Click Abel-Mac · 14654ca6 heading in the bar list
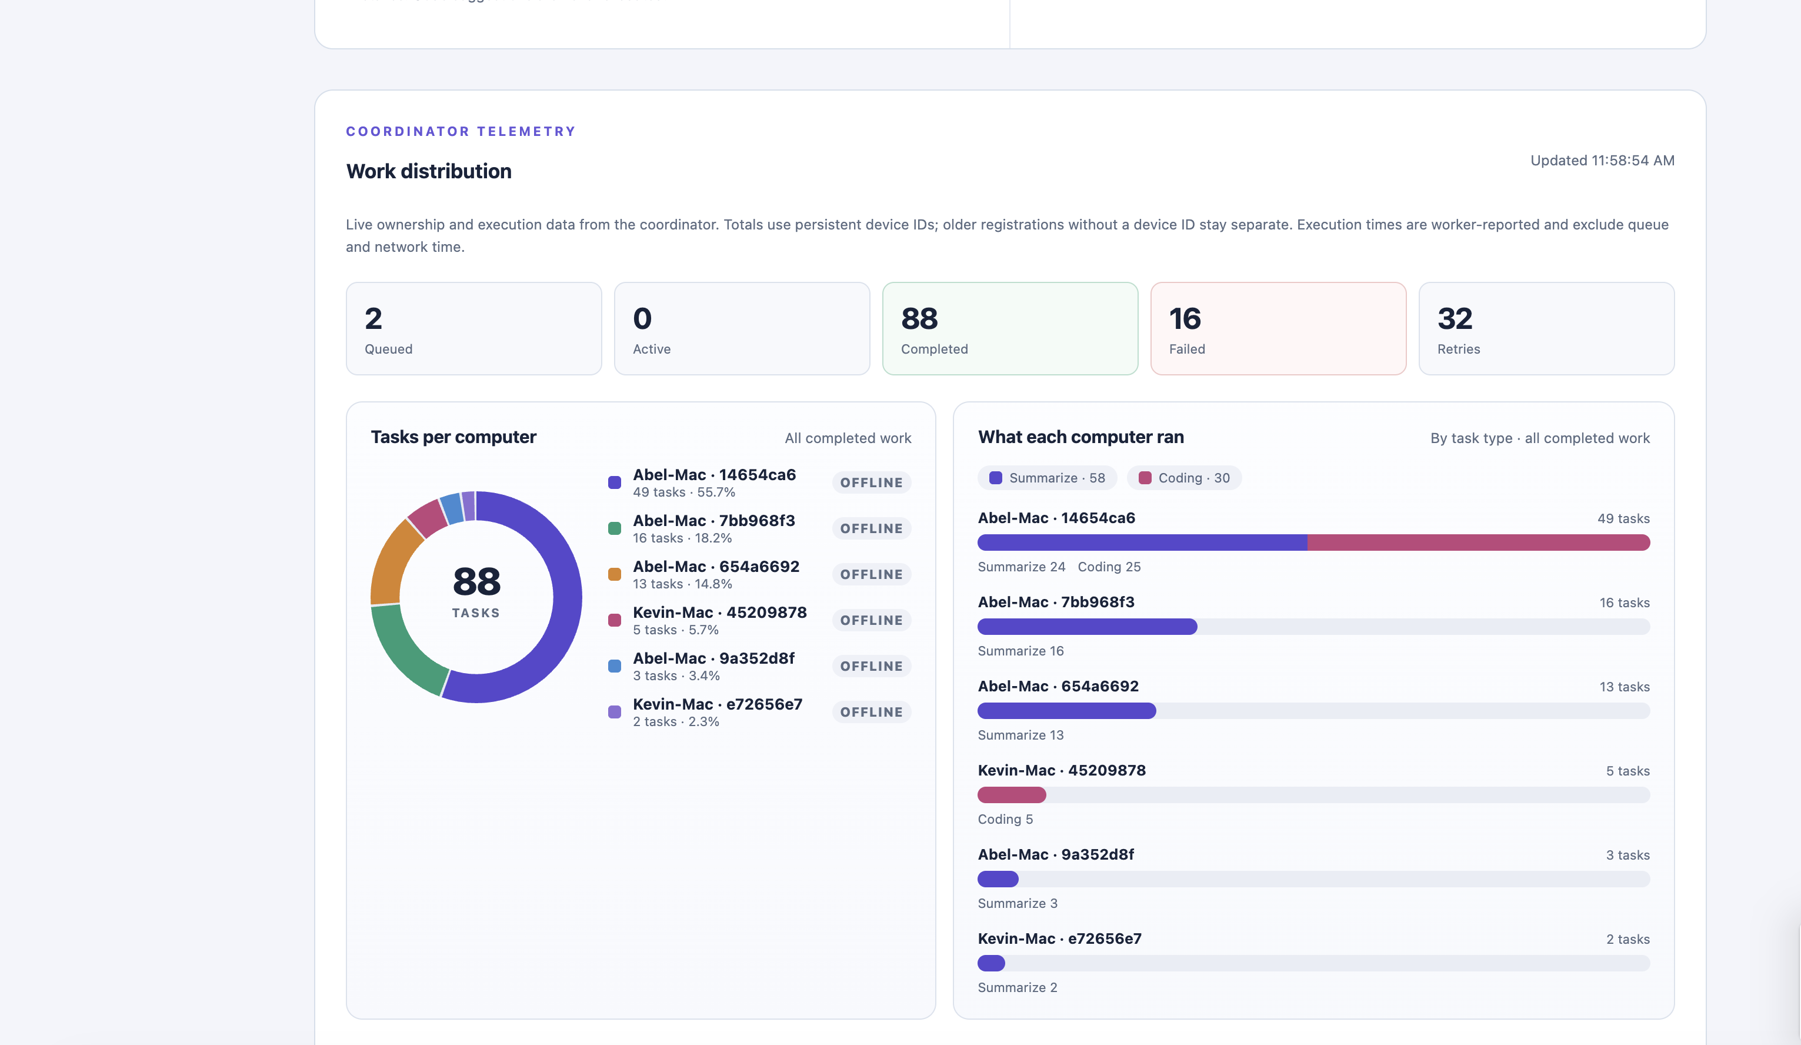This screenshot has height=1045, width=1801. pos(1056,518)
